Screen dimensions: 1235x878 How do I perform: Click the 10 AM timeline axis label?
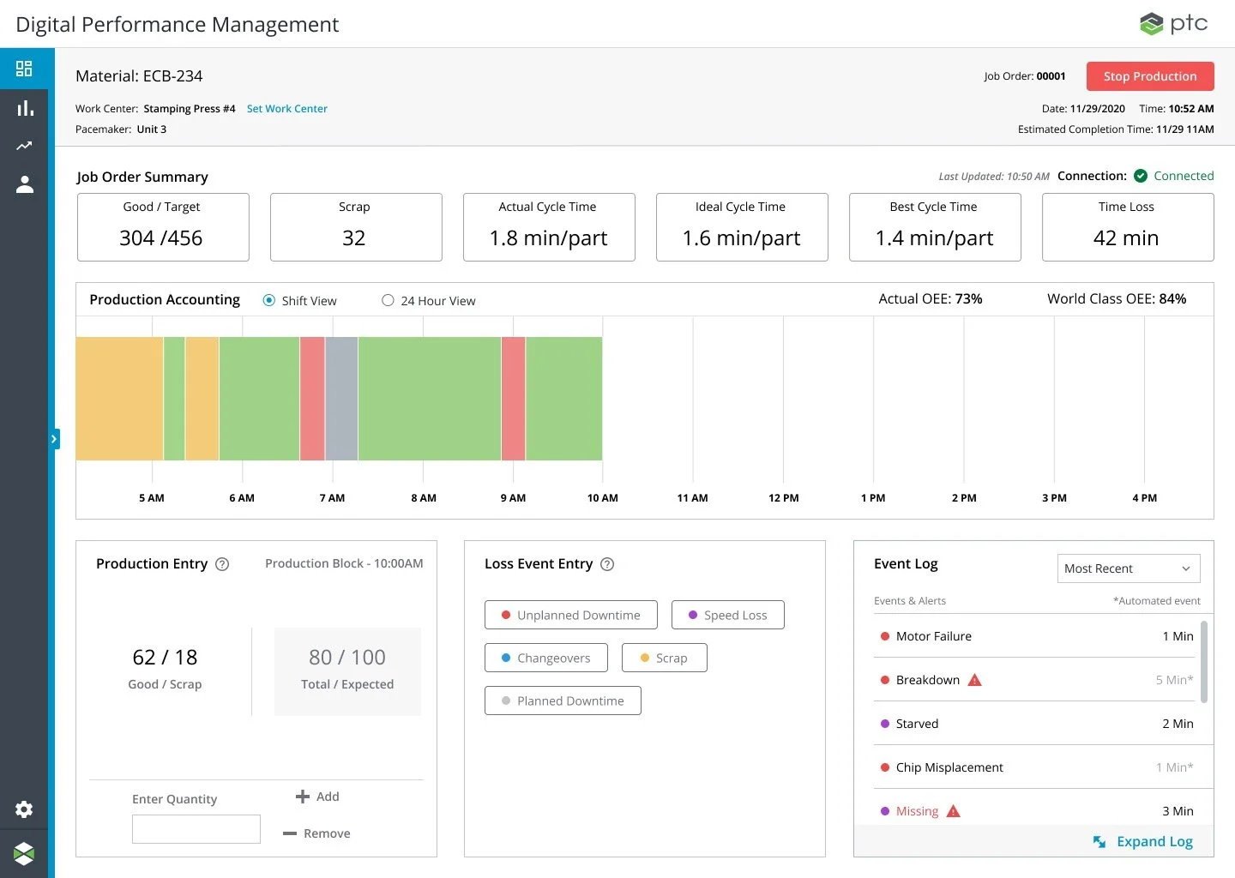click(x=602, y=498)
